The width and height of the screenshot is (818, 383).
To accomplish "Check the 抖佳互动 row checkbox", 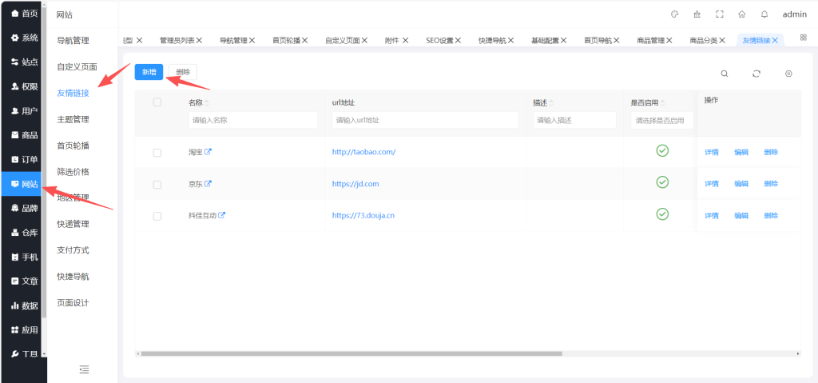I will pos(157,217).
